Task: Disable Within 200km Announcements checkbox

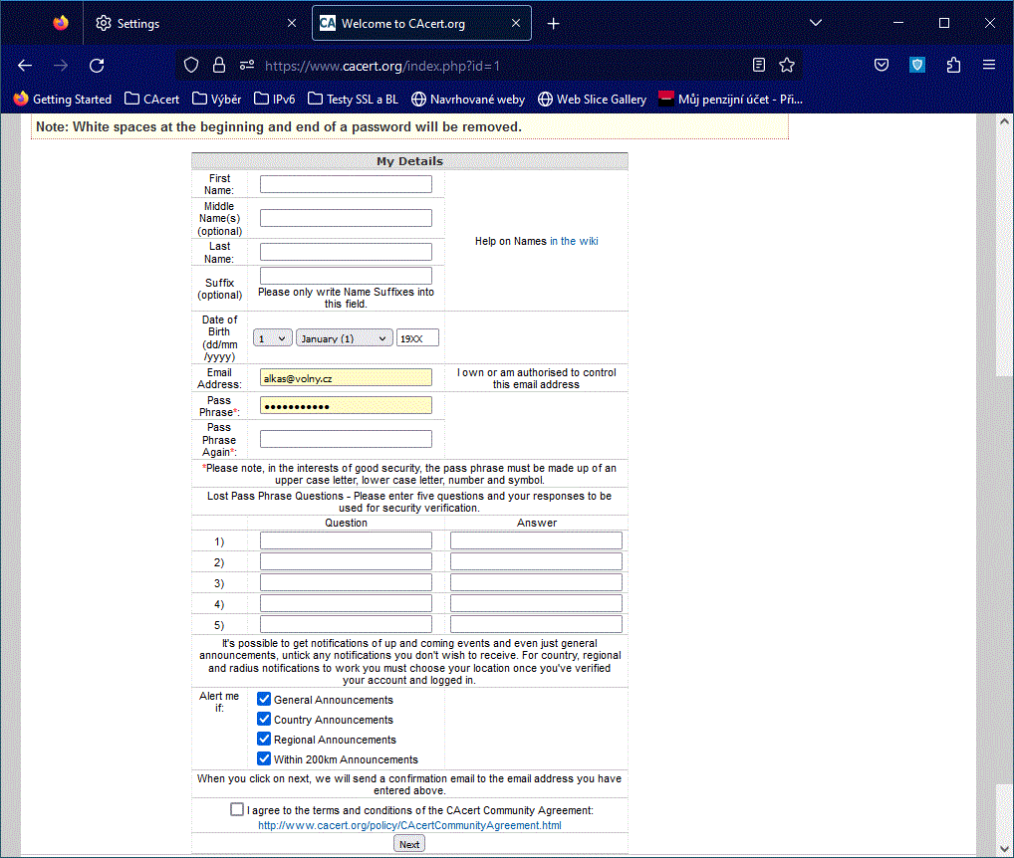Action: (x=264, y=759)
